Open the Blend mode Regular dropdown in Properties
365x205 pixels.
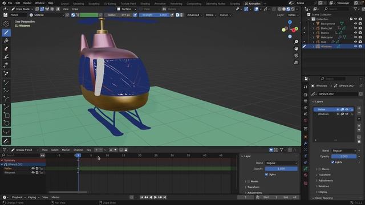click(344, 151)
